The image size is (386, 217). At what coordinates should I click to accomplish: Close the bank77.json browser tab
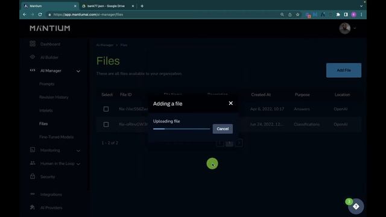pos(133,6)
